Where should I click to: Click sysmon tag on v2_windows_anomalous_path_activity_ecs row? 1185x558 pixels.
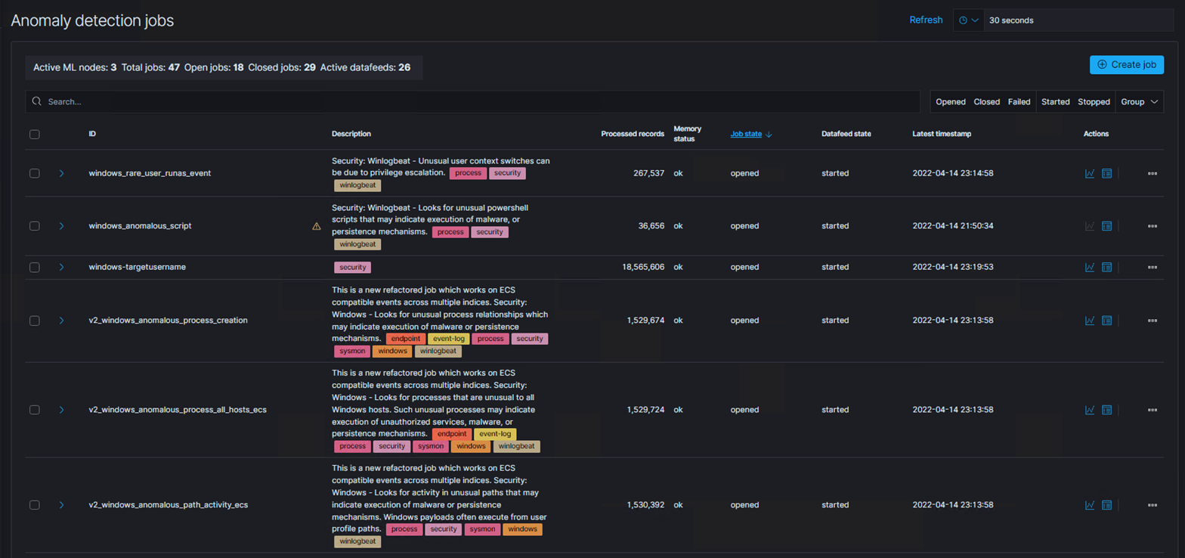pyautogui.click(x=481, y=529)
